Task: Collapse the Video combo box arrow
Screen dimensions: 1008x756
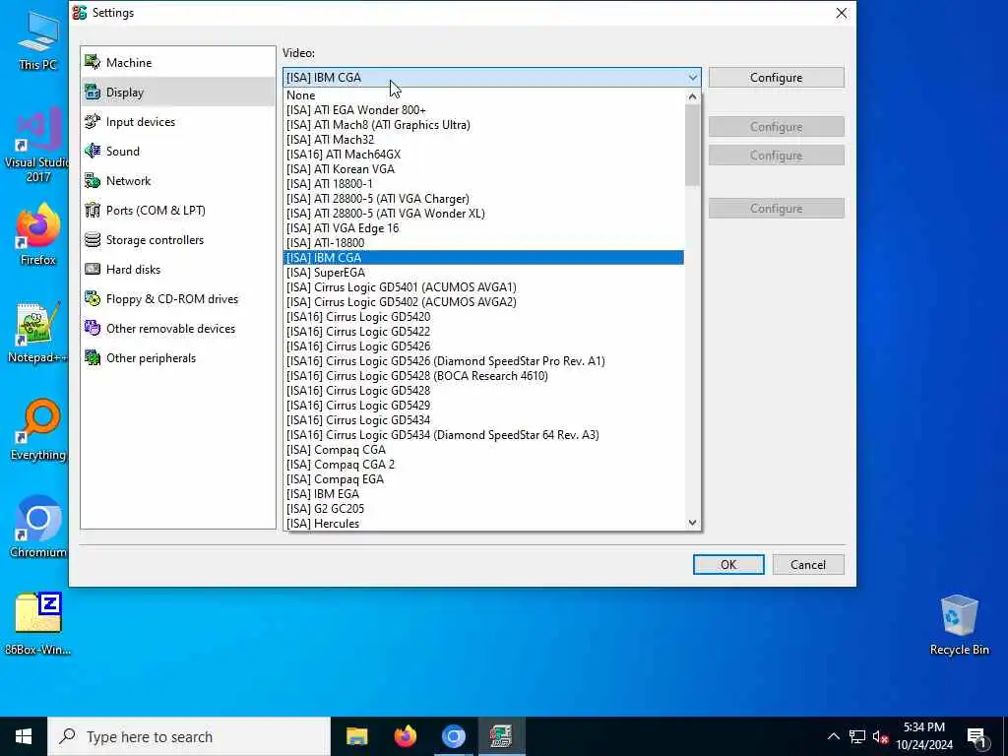Action: point(692,77)
